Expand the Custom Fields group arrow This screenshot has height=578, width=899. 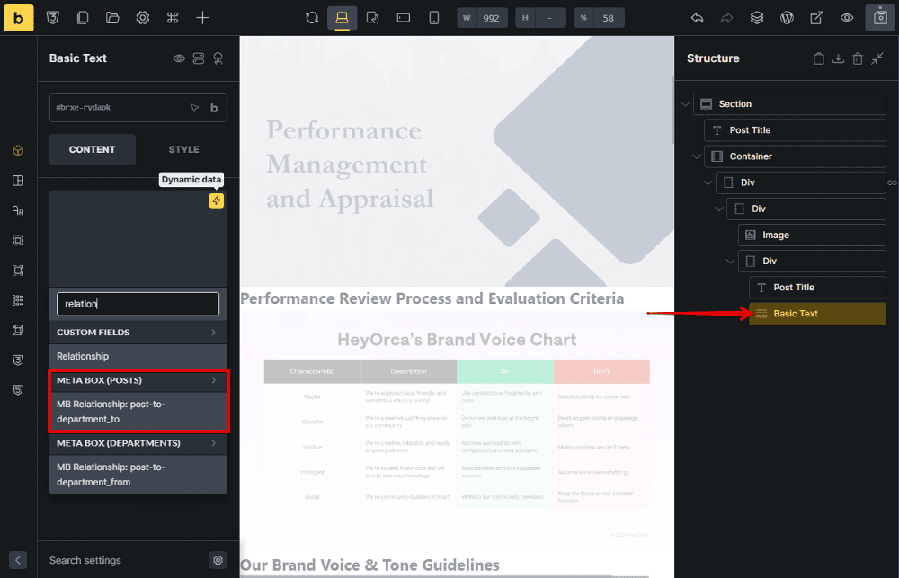click(213, 333)
